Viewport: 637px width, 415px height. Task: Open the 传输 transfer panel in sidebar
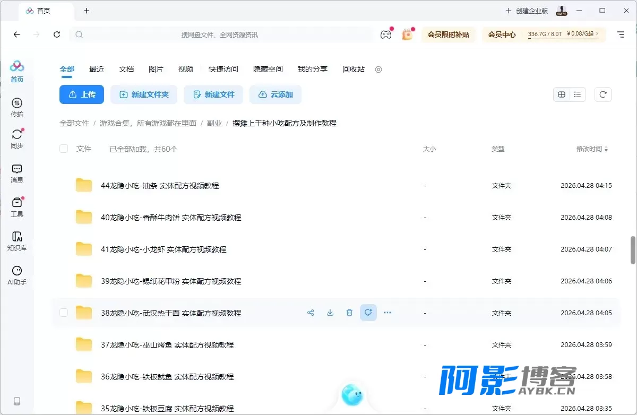click(x=17, y=108)
